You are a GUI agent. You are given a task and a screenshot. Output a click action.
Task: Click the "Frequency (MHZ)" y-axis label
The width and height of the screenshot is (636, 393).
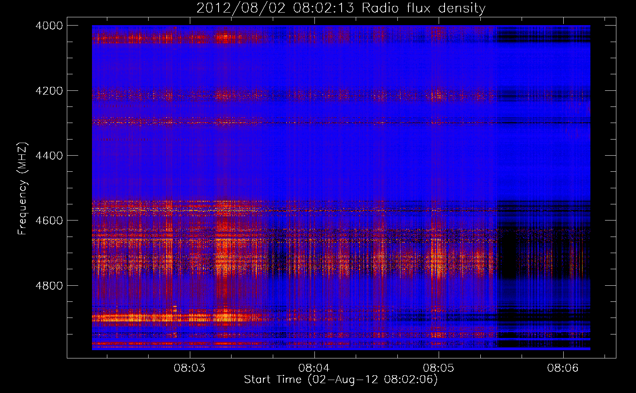point(22,189)
